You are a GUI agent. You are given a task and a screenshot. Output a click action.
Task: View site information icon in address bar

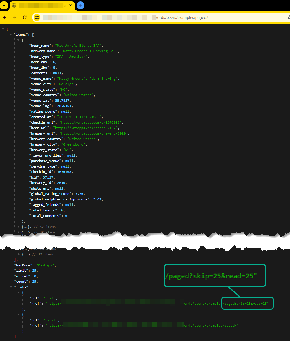[x=37, y=17]
